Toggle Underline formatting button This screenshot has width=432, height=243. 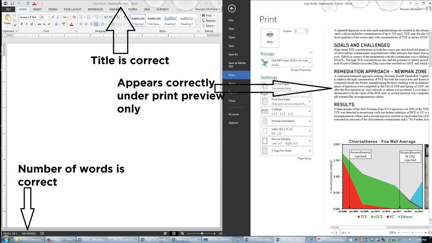pos(32,24)
